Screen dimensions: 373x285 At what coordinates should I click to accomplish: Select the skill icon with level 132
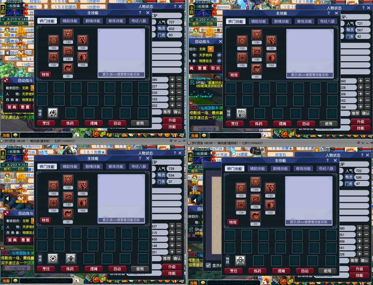tap(53, 57)
